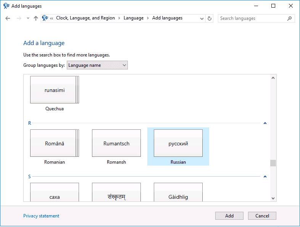Go back using the back arrow
The height and width of the screenshot is (227, 300).
click(8, 18)
